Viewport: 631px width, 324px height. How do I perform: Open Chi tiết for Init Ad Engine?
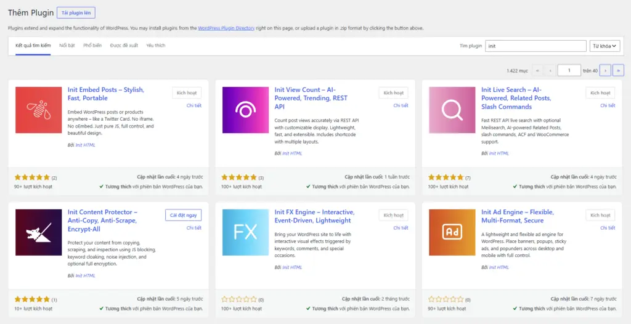tap(608, 228)
